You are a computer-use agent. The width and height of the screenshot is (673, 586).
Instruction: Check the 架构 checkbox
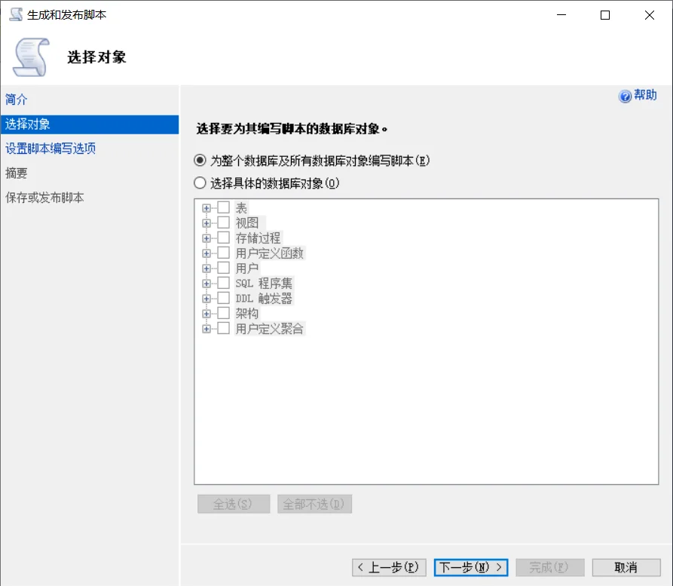click(224, 313)
